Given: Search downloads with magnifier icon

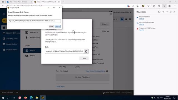Looking at the screenshot, I should point(163,12).
